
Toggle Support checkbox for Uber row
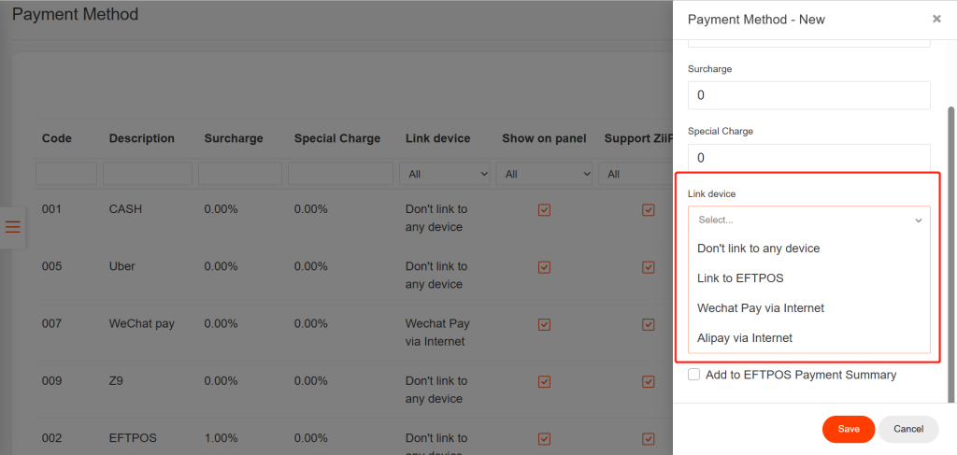[648, 267]
